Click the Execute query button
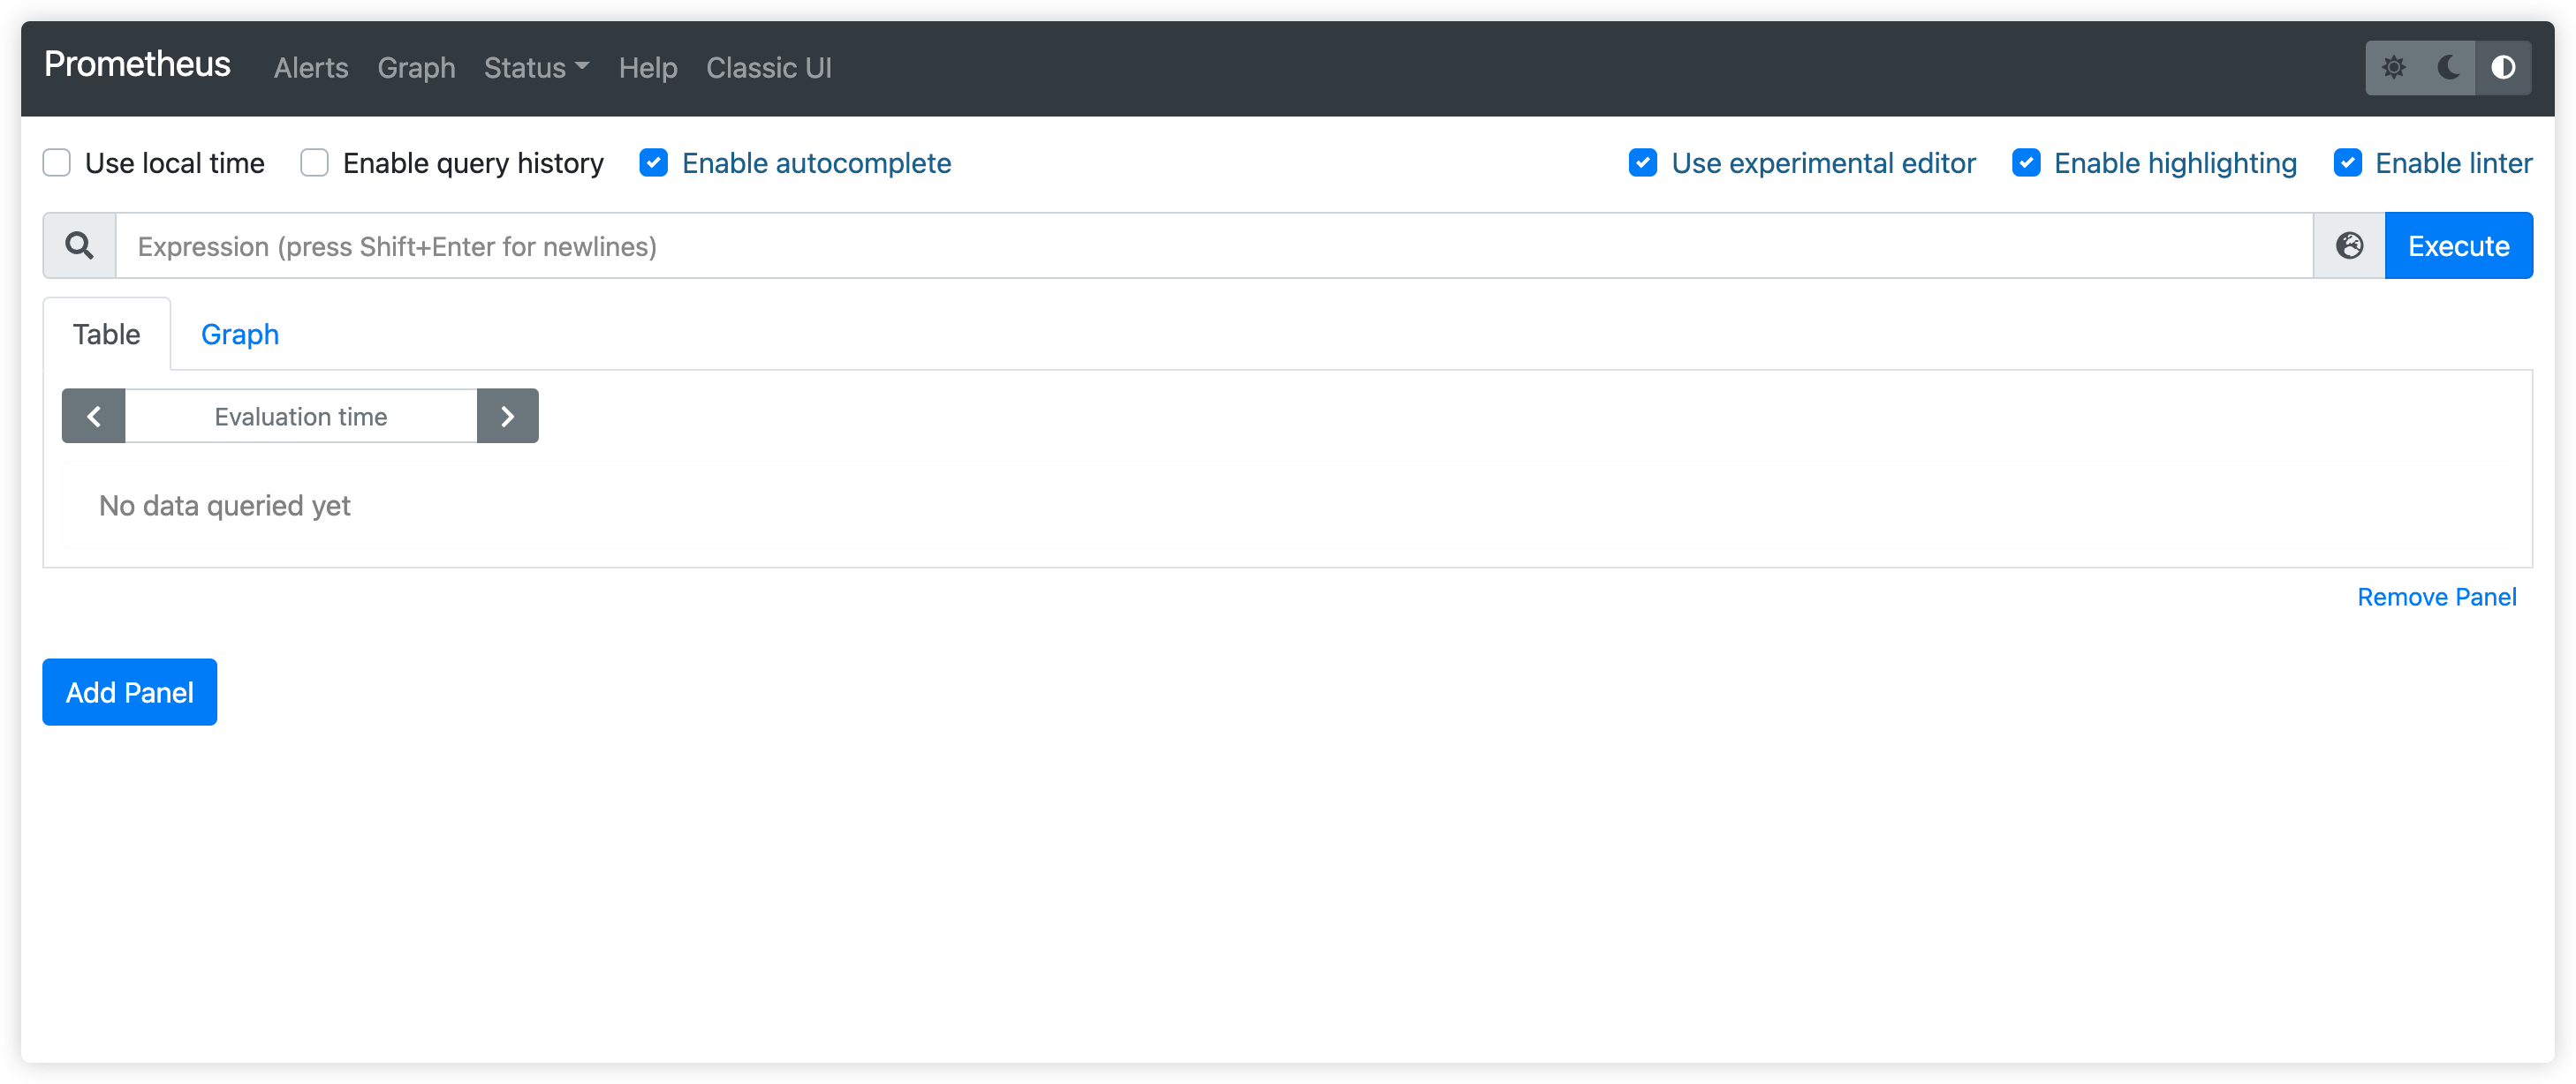 tap(2459, 246)
